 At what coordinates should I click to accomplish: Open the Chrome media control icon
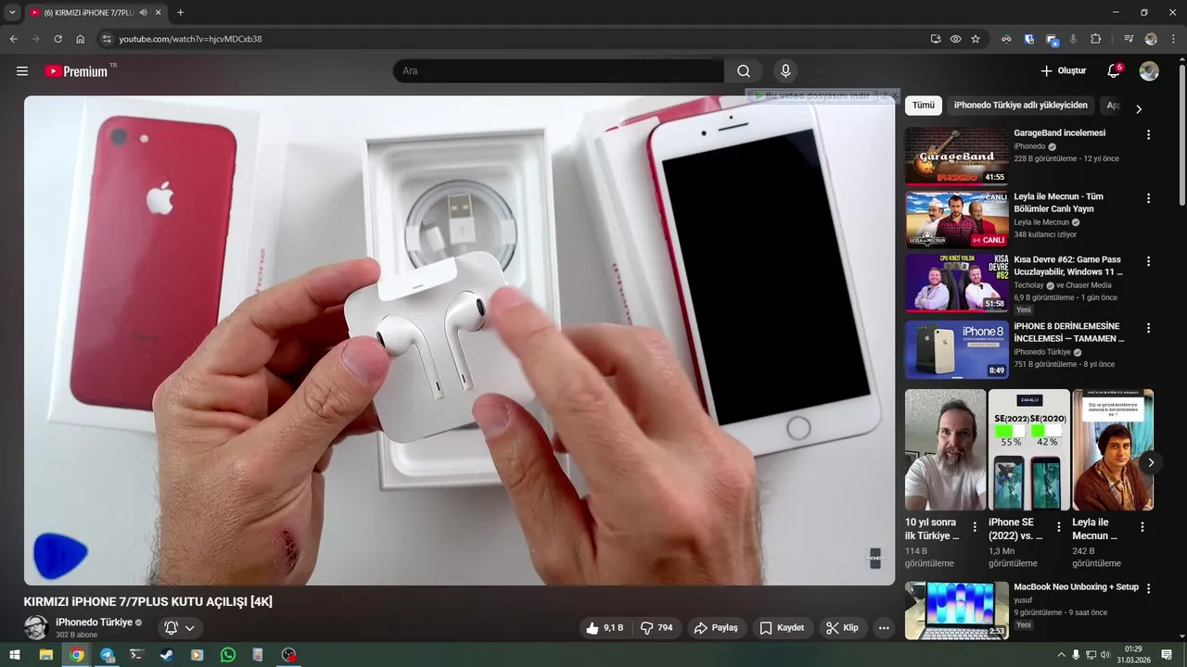pyautogui.click(x=1129, y=39)
